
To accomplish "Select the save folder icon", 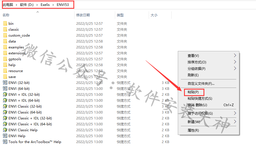I will [5, 77].
